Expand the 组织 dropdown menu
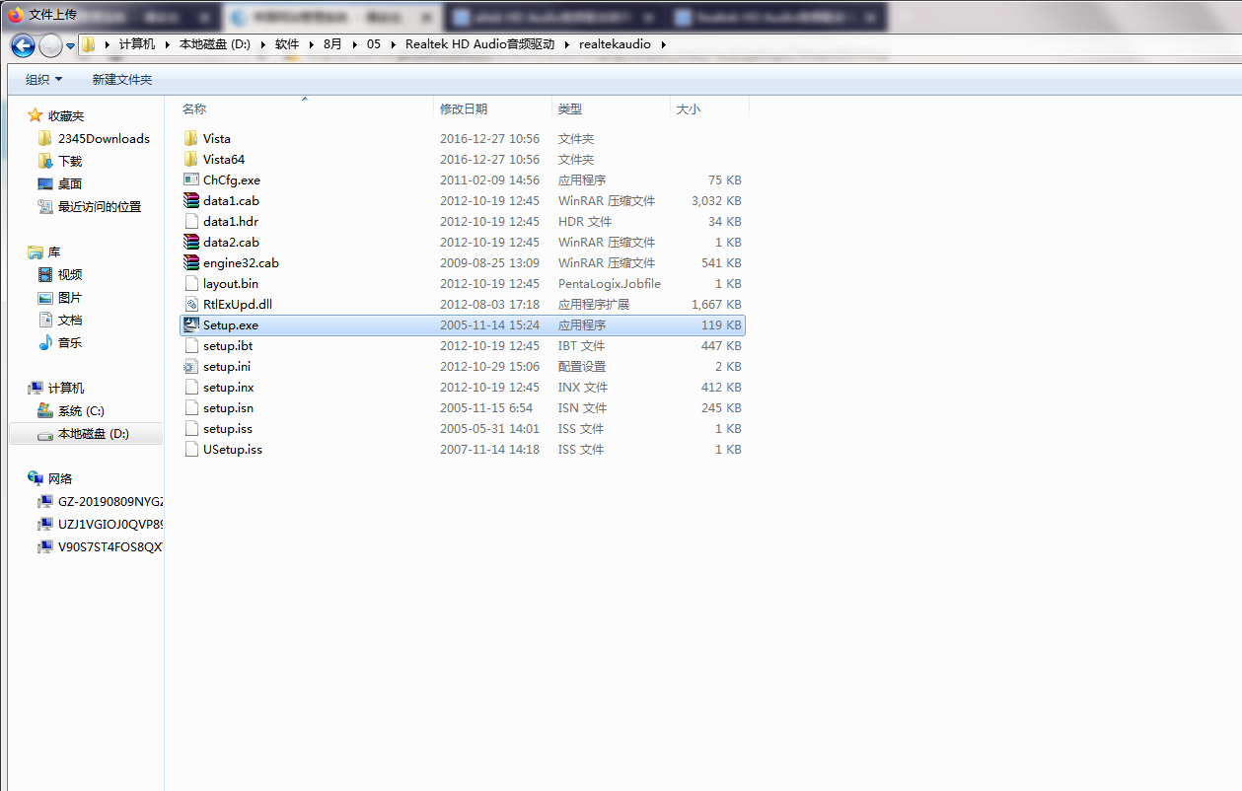1242x791 pixels. [x=42, y=78]
